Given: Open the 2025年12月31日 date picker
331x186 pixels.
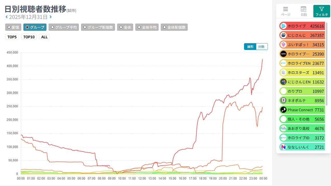Looking at the screenshot, I should point(28,17).
